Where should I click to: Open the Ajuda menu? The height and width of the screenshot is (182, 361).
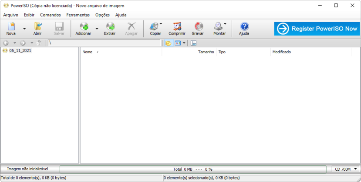(x=121, y=15)
